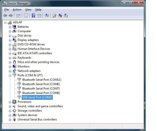Click the Display adapters category icon
The width and height of the screenshot is (157, 131).
point(14,40)
